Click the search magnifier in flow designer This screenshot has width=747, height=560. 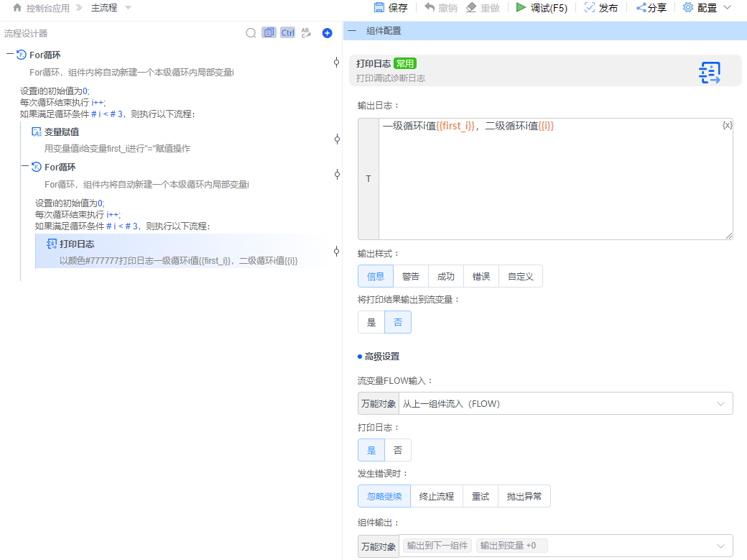coord(251,33)
